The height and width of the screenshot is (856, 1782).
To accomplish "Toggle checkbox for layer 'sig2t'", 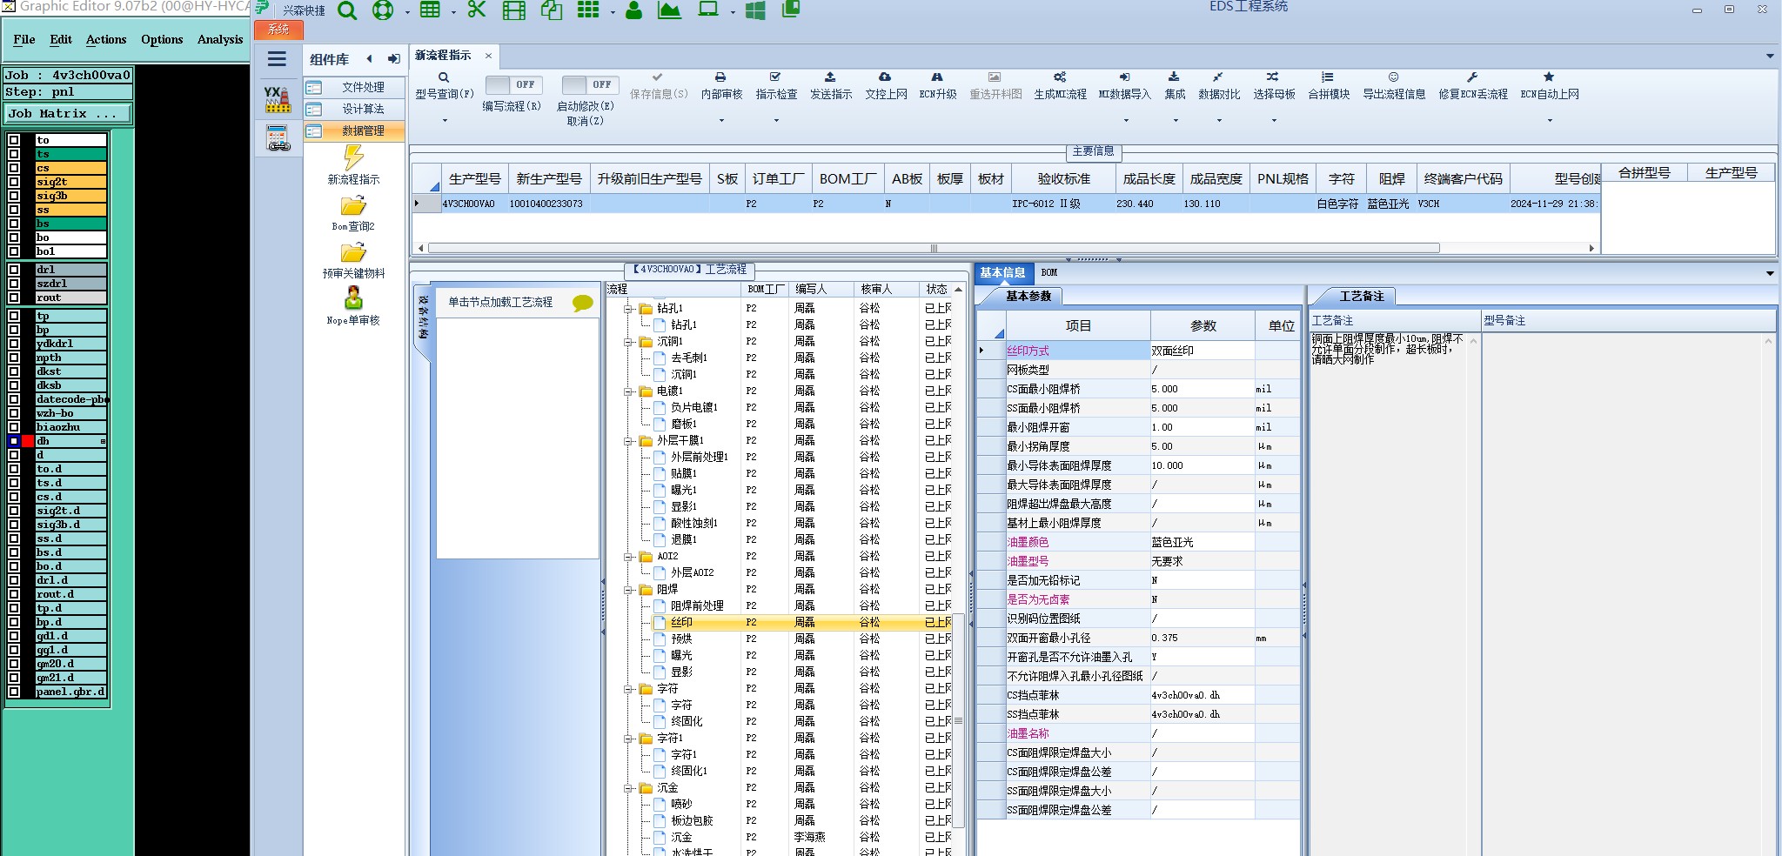I will (x=14, y=182).
